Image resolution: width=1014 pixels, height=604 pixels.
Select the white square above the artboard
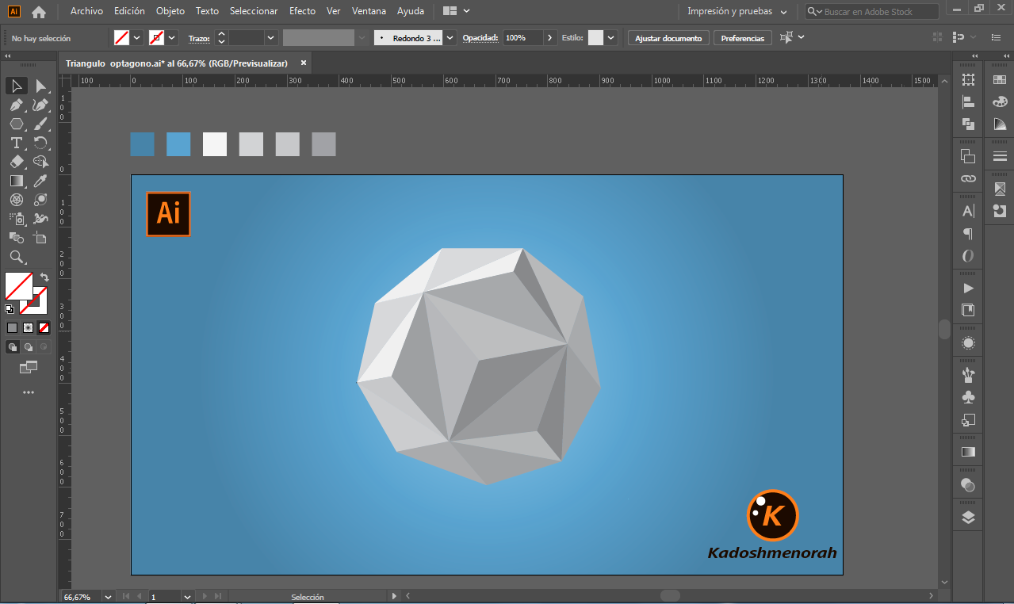(x=215, y=144)
